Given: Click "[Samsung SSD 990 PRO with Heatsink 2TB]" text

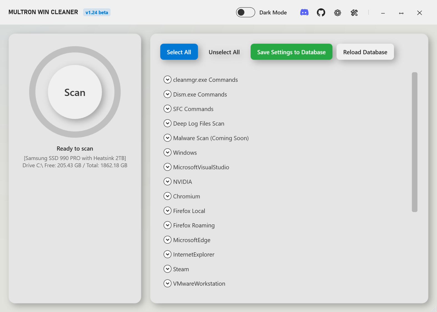Looking at the screenshot, I should [75, 158].
